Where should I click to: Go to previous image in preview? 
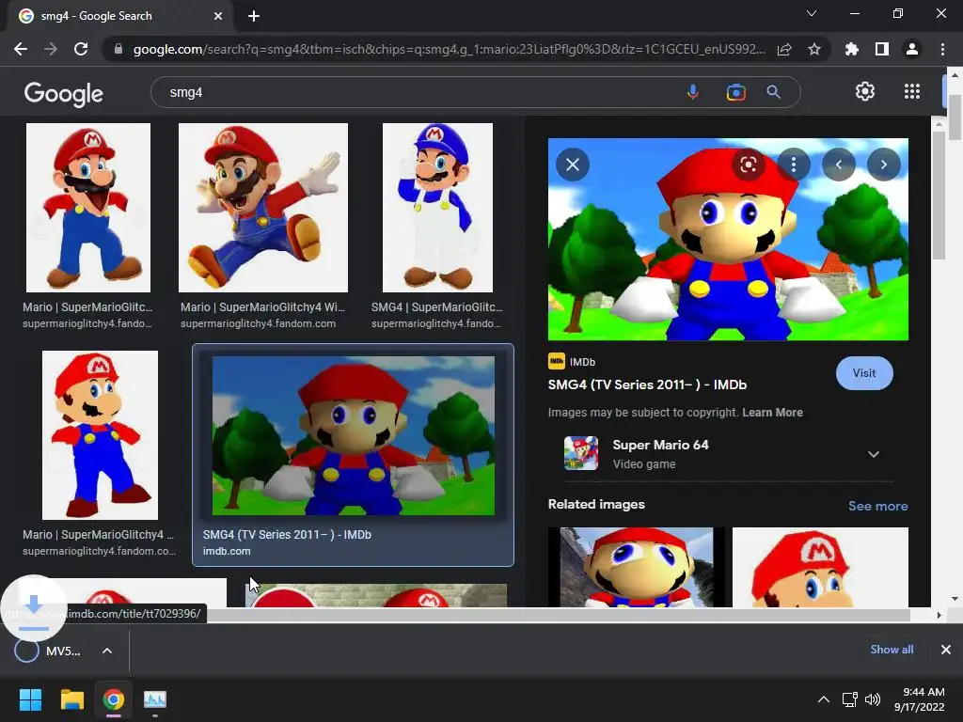pyautogui.click(x=838, y=165)
